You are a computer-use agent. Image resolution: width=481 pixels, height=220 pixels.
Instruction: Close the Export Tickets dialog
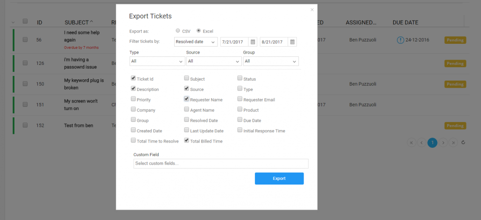[x=312, y=10]
